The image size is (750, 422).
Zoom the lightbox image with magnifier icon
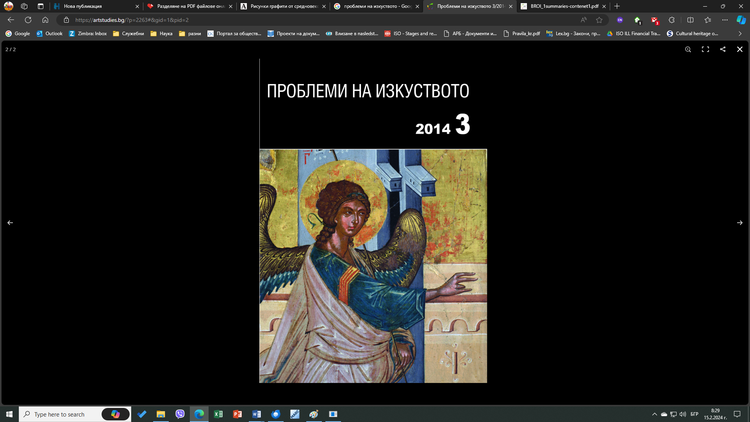pos(688,49)
